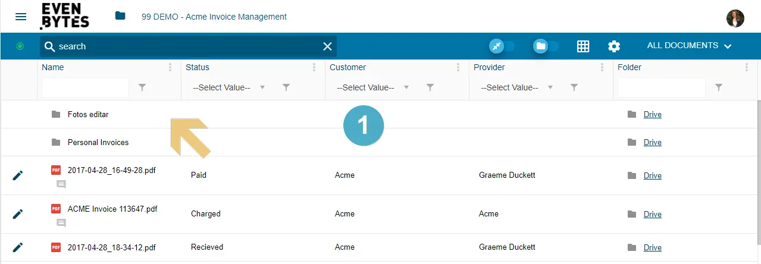Focus the search field
The height and width of the screenshot is (264, 761).
coord(188,46)
